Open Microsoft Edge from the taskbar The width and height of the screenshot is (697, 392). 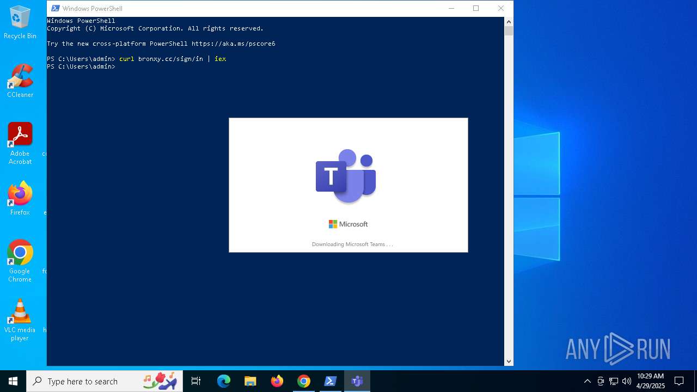224,381
